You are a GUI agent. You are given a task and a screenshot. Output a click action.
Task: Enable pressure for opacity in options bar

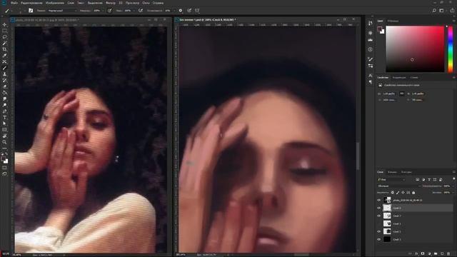109,11
